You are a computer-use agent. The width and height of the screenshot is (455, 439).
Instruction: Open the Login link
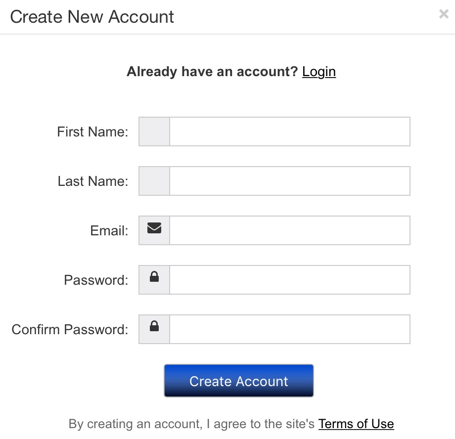(319, 72)
